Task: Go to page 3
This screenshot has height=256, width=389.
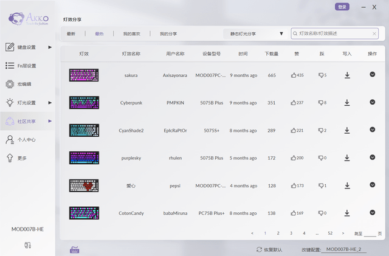Action: (x=291, y=233)
